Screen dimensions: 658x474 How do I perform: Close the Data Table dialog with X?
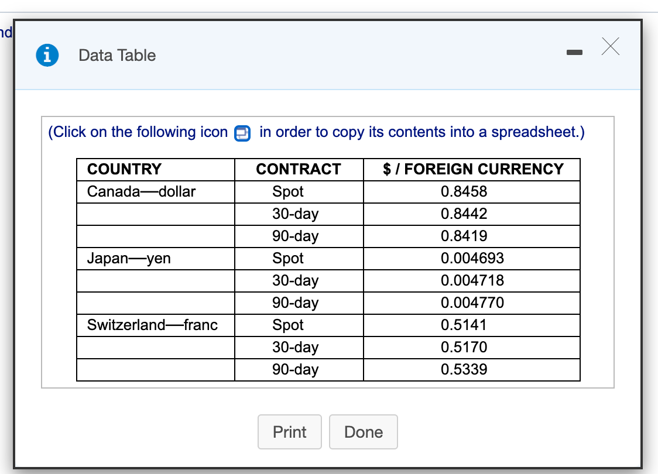tap(610, 46)
